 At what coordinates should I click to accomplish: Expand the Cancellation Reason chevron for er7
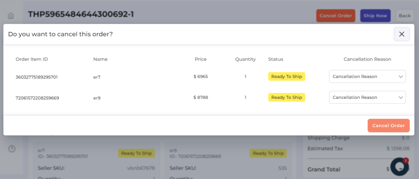tap(400, 76)
